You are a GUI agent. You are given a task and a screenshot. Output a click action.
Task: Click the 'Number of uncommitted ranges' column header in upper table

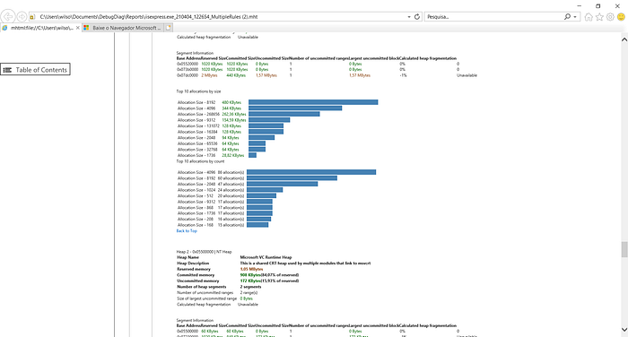(x=318, y=58)
